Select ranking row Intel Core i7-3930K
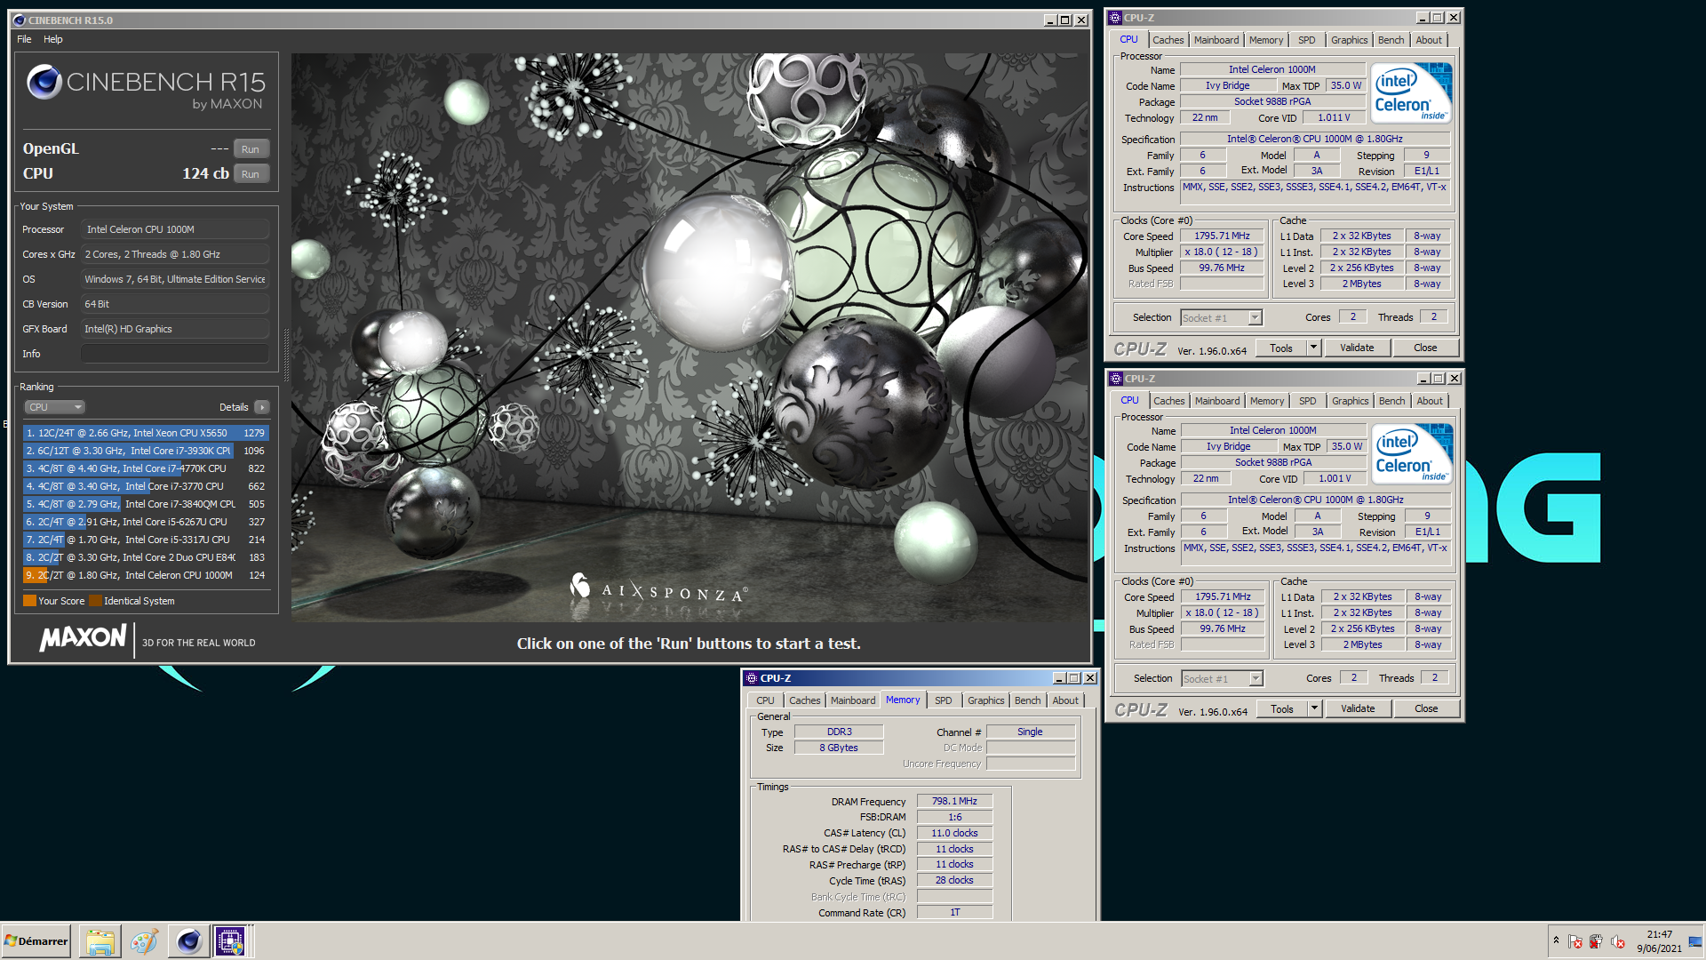The width and height of the screenshot is (1706, 960). (146, 451)
